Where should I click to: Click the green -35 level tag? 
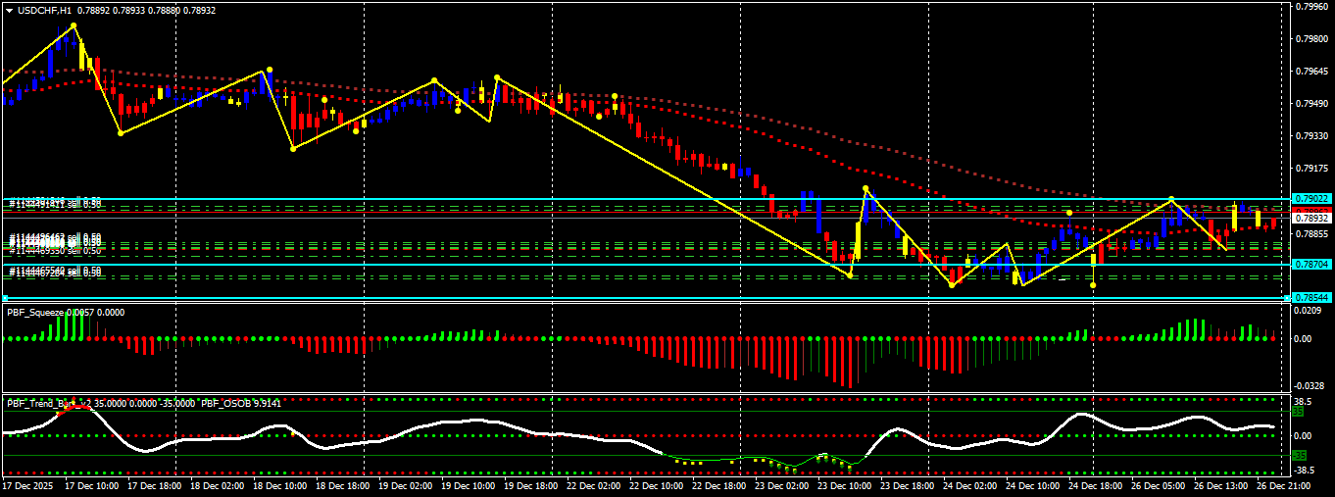pos(1300,455)
